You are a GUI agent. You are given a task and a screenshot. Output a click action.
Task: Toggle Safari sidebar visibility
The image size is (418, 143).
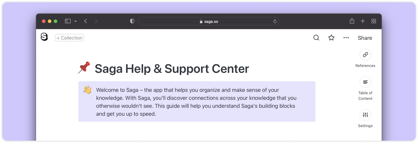pyautogui.click(x=68, y=21)
